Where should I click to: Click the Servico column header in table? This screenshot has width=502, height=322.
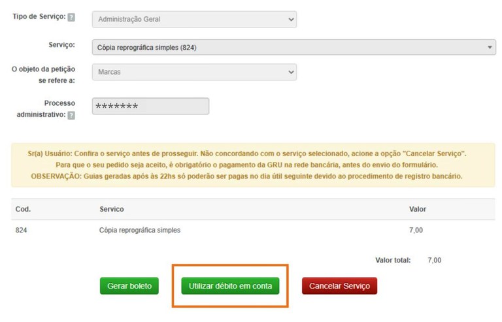112,209
